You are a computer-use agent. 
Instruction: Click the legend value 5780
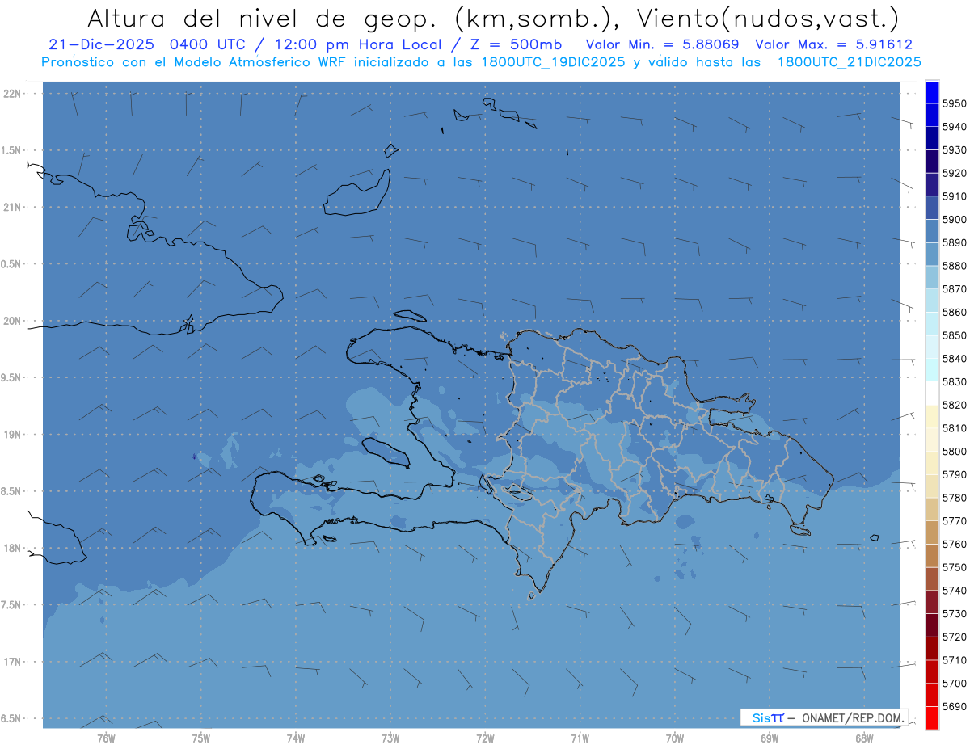[x=954, y=498]
